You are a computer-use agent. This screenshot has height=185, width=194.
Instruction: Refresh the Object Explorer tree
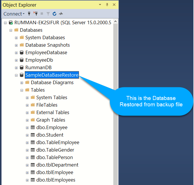click(54, 14)
